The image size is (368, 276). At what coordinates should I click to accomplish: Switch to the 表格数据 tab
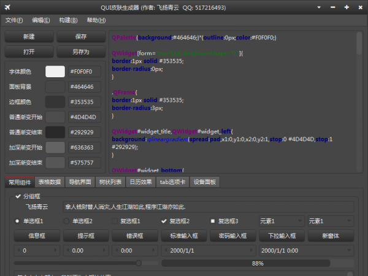49,182
